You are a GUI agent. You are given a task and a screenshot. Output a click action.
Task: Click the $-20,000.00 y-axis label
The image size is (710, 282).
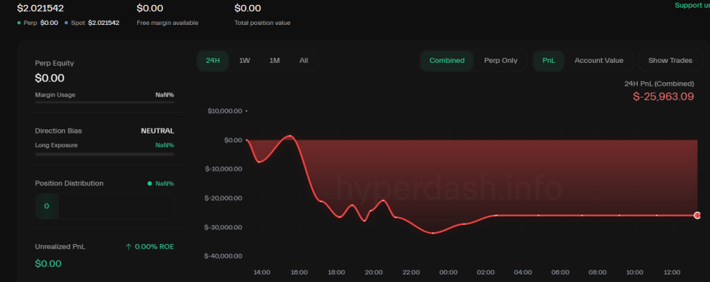coord(223,198)
